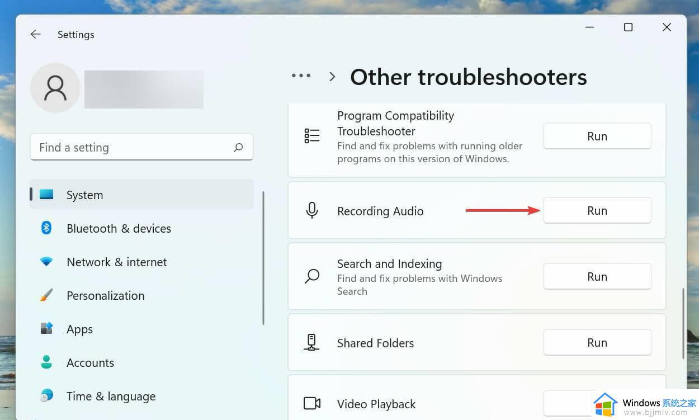The image size is (699, 420).
Task: Click the Search and Indexing title
Action: click(x=389, y=263)
